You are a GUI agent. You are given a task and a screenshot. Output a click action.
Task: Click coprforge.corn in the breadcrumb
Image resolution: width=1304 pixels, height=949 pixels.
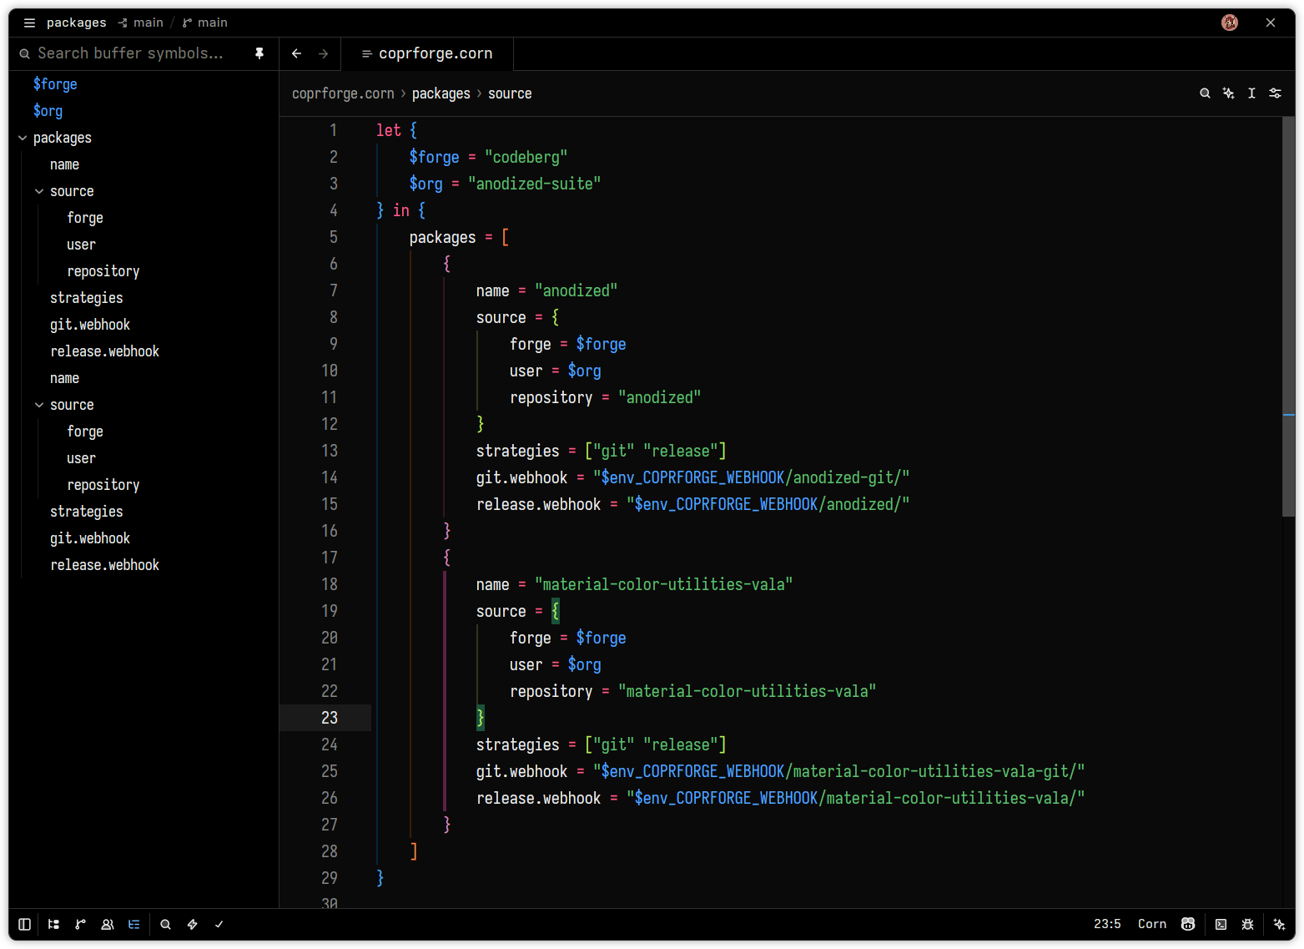pos(343,93)
